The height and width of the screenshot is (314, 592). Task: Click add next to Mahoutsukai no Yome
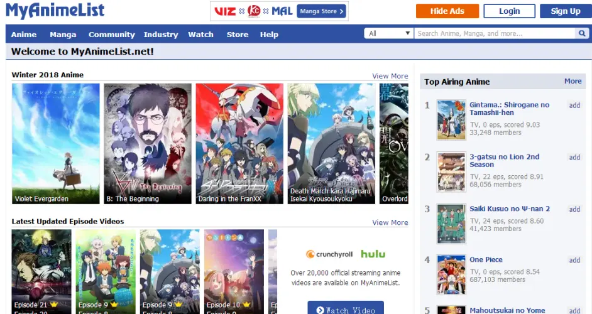pos(574,311)
